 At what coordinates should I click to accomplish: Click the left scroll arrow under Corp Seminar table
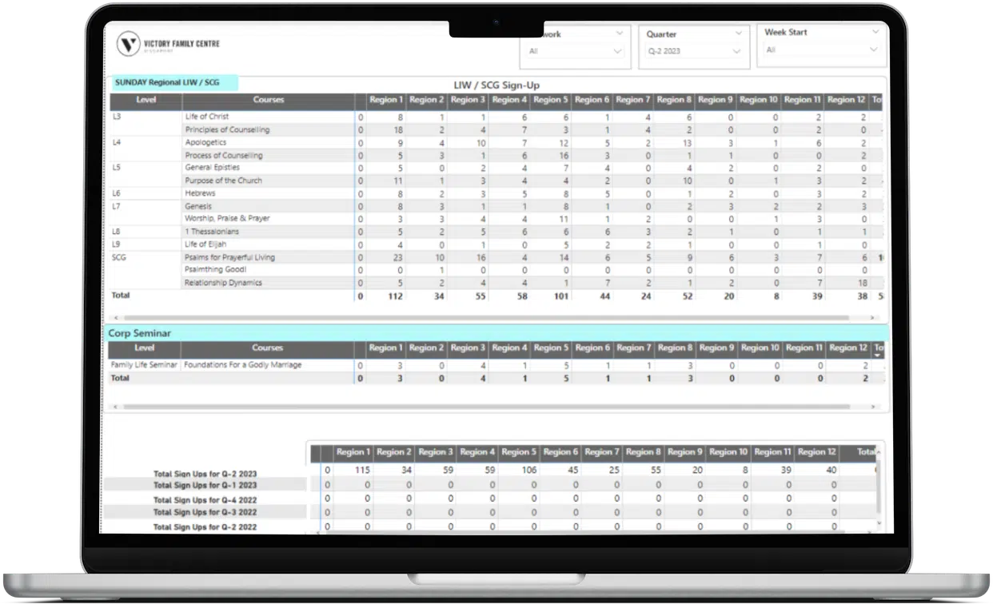[114, 407]
